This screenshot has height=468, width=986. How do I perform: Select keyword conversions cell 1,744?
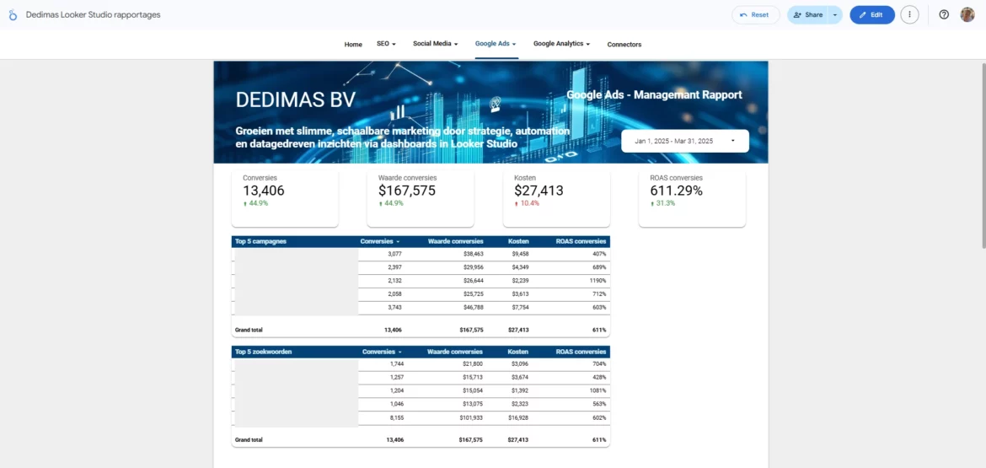[x=396, y=364]
